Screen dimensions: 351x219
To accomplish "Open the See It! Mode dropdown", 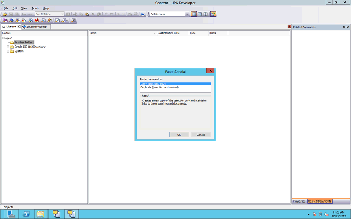I will click(x=62, y=14).
